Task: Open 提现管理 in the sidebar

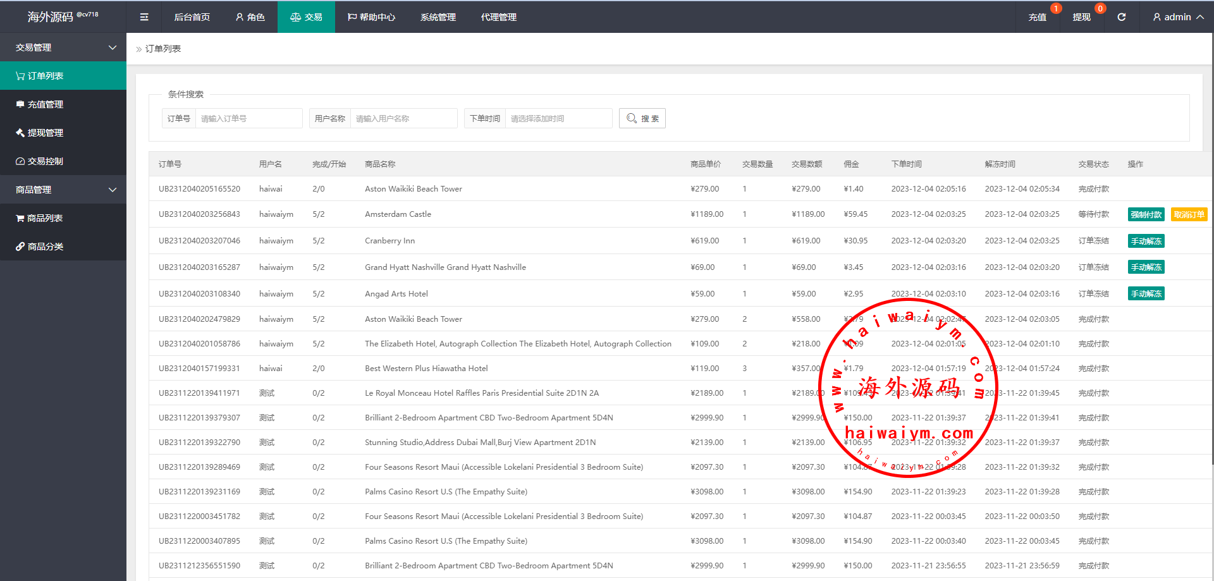Action: point(45,133)
